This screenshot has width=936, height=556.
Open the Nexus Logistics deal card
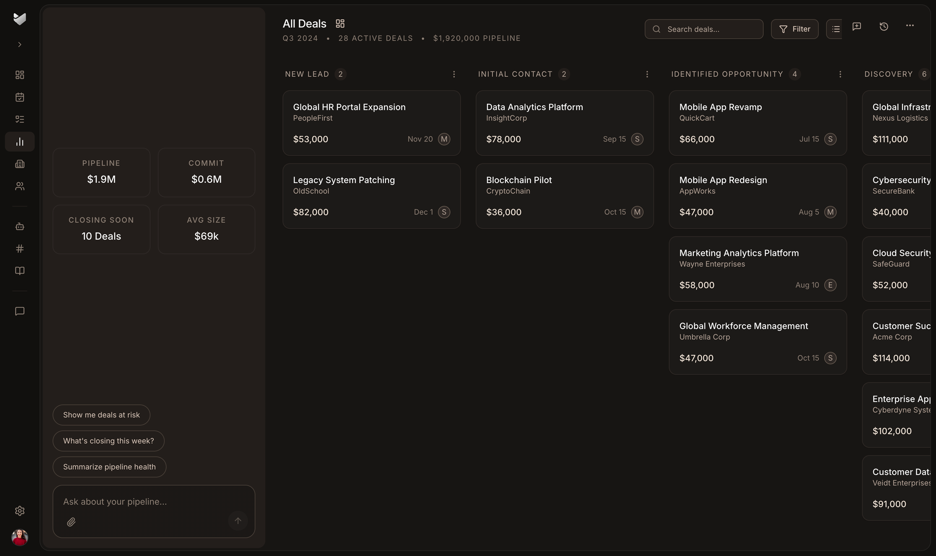tap(896, 123)
